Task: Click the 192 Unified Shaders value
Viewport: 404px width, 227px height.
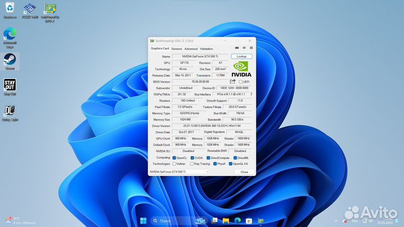Action: [x=187, y=101]
